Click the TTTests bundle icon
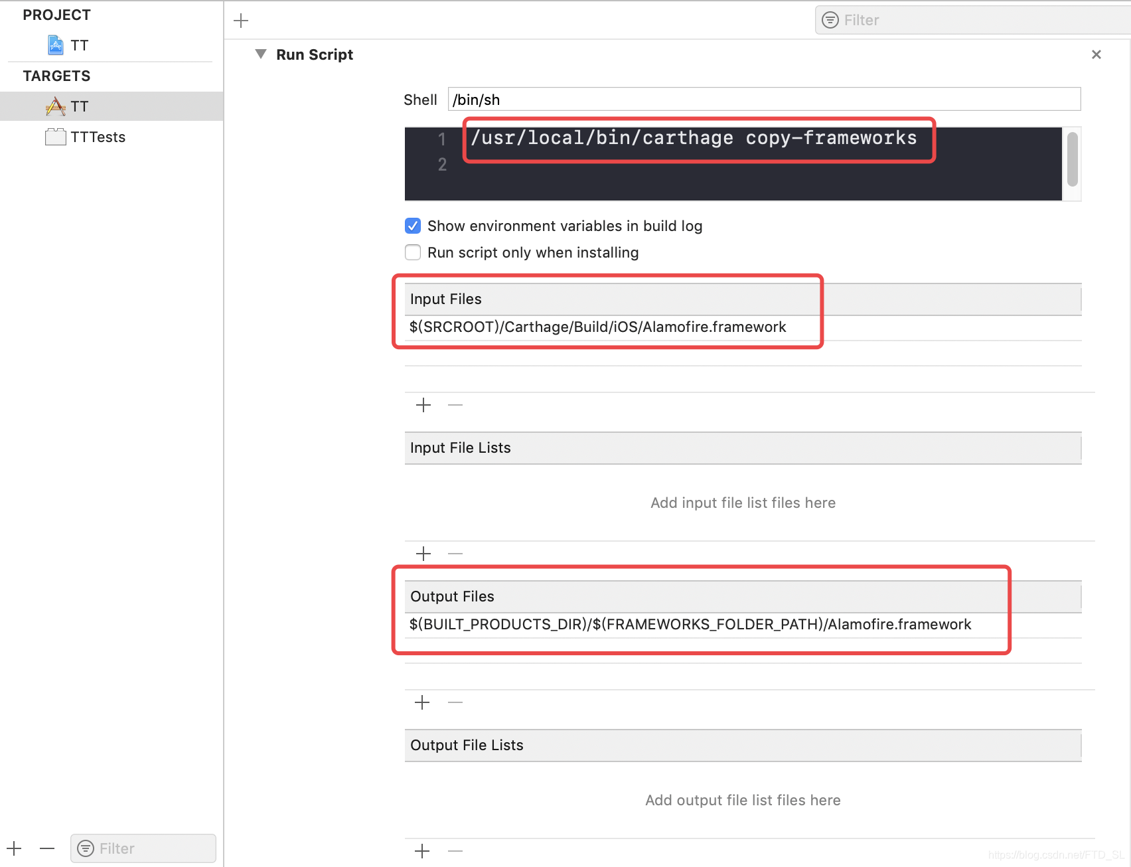The width and height of the screenshot is (1131, 867). pos(56,137)
